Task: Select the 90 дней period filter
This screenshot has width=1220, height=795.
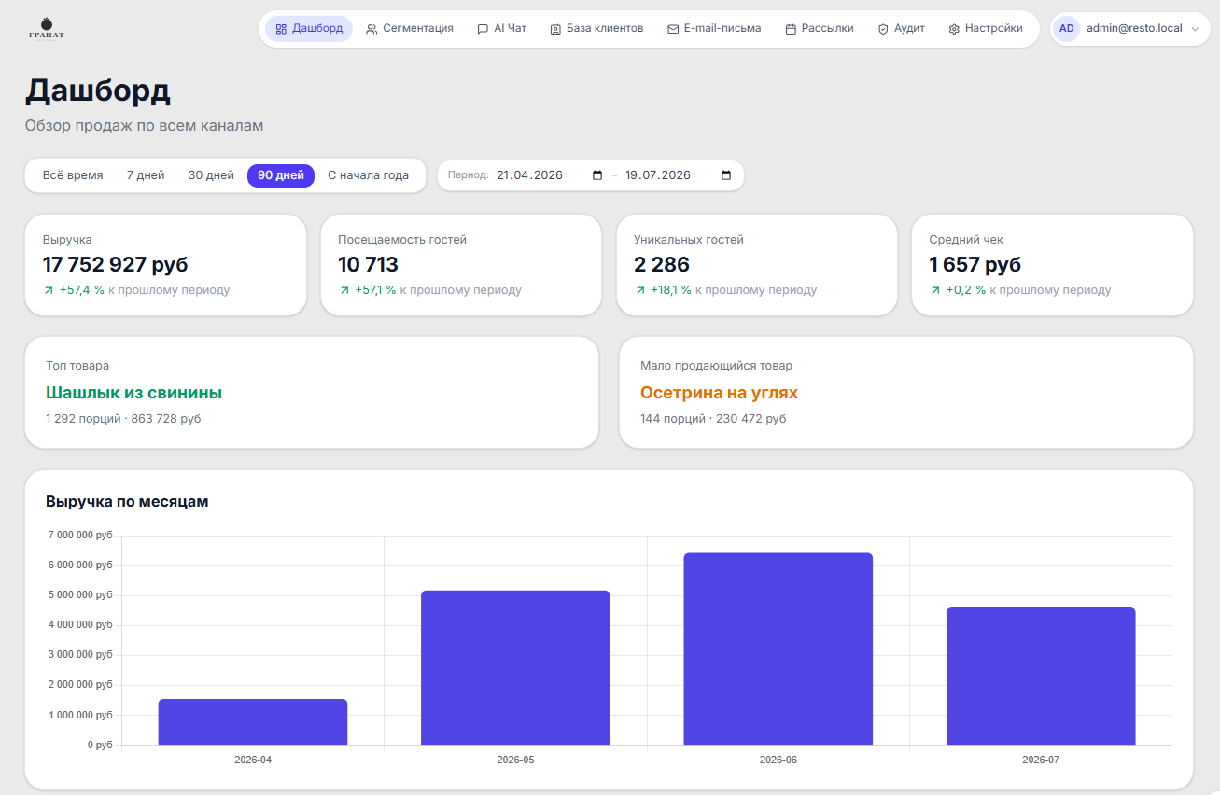Action: [x=281, y=175]
